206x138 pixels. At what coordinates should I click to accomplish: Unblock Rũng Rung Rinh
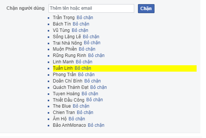[x=96, y=55]
